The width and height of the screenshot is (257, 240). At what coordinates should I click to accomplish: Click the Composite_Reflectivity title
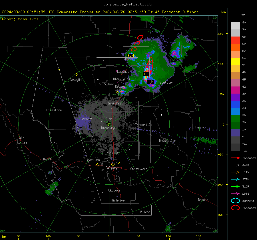(x=128, y=4)
